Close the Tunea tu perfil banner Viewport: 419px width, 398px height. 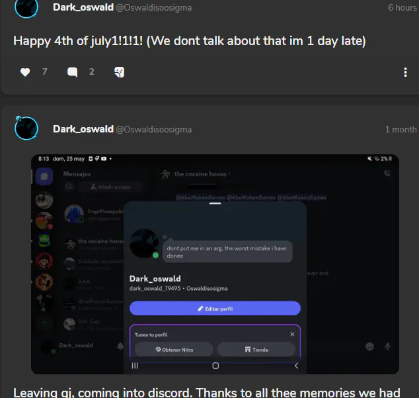click(x=292, y=334)
